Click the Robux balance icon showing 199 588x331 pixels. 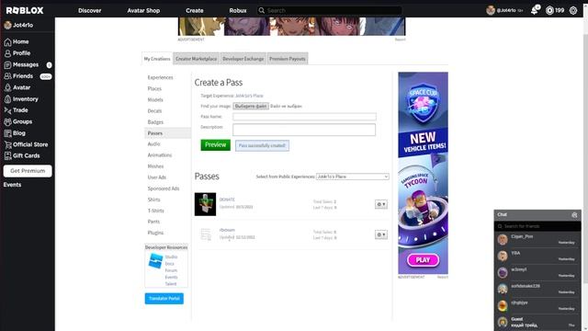(549, 10)
